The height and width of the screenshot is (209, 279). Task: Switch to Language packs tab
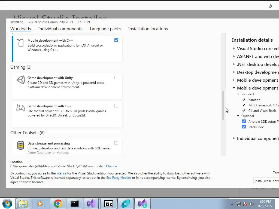coord(105,29)
